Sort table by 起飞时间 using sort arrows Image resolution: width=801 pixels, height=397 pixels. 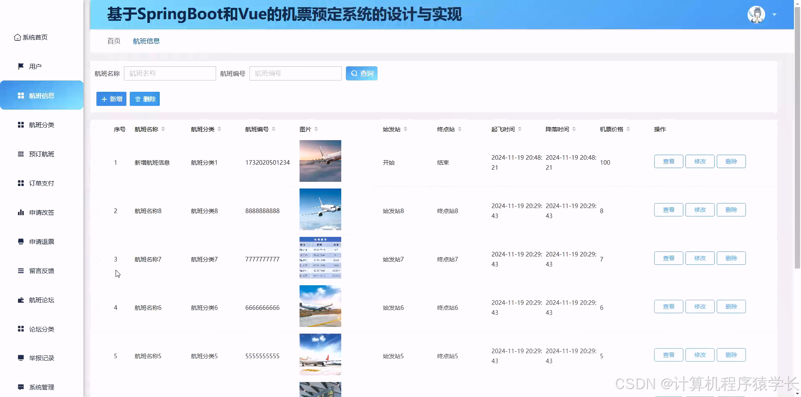[520, 129]
